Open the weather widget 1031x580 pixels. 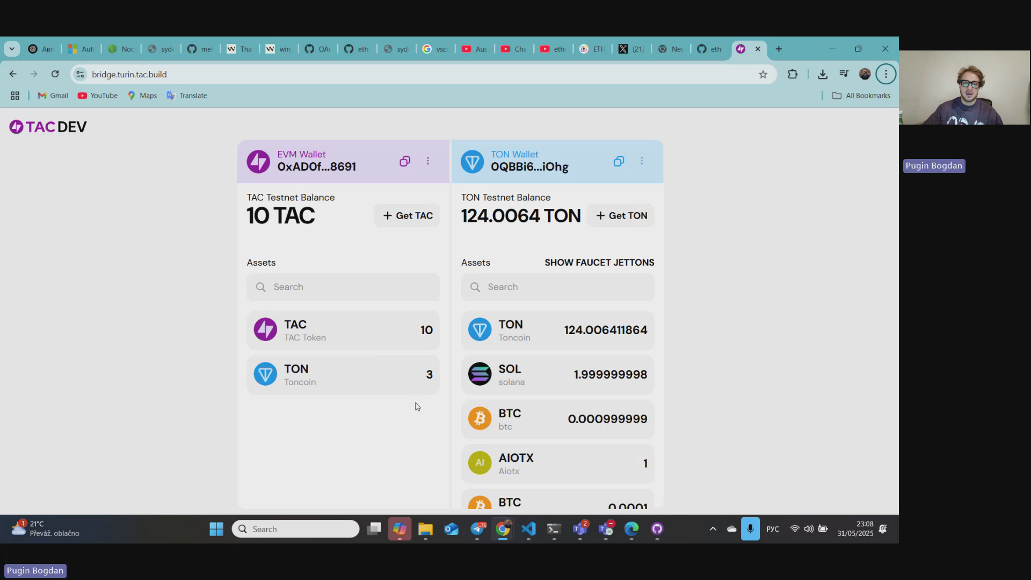[46, 528]
